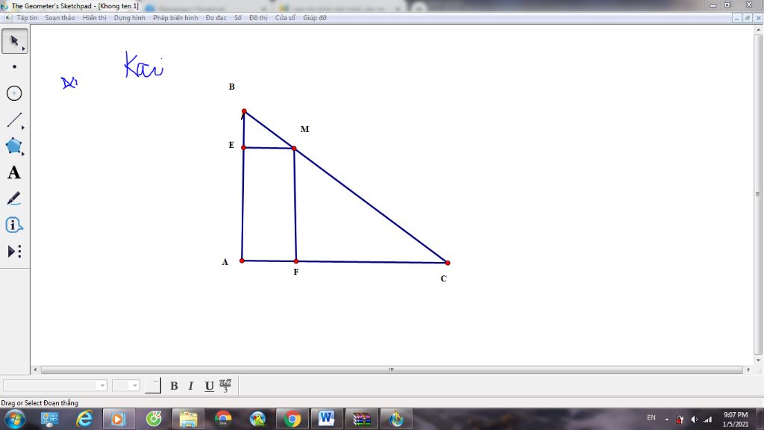Apply underline with the U button
Screen dimensions: 764x430
pos(209,386)
